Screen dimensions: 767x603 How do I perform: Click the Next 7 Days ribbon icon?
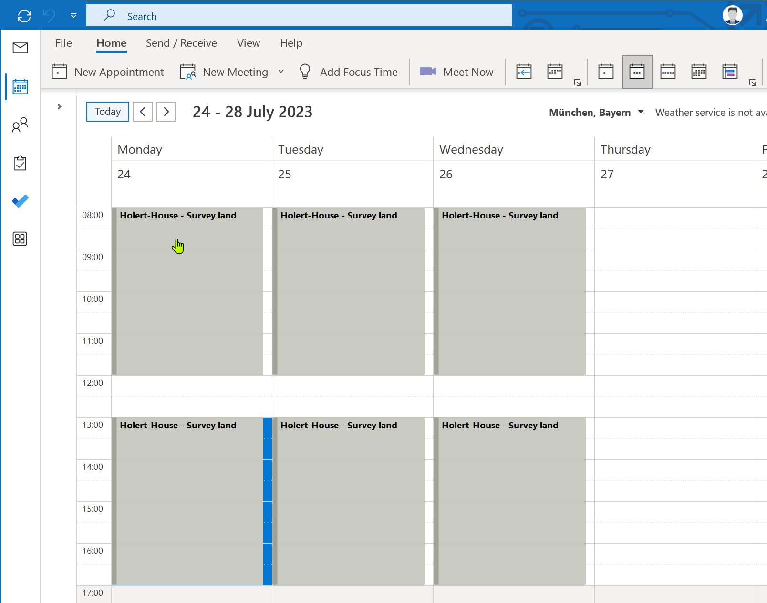555,72
